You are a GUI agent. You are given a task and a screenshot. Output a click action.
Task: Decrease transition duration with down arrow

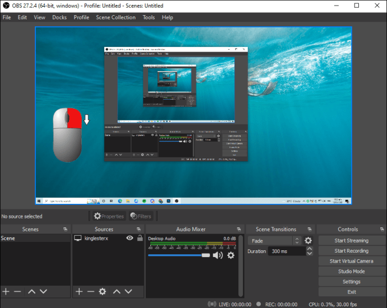tap(310, 254)
